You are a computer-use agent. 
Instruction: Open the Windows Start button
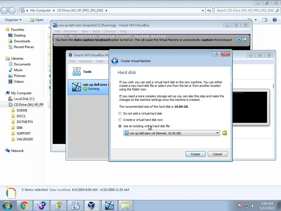click(x=7, y=206)
